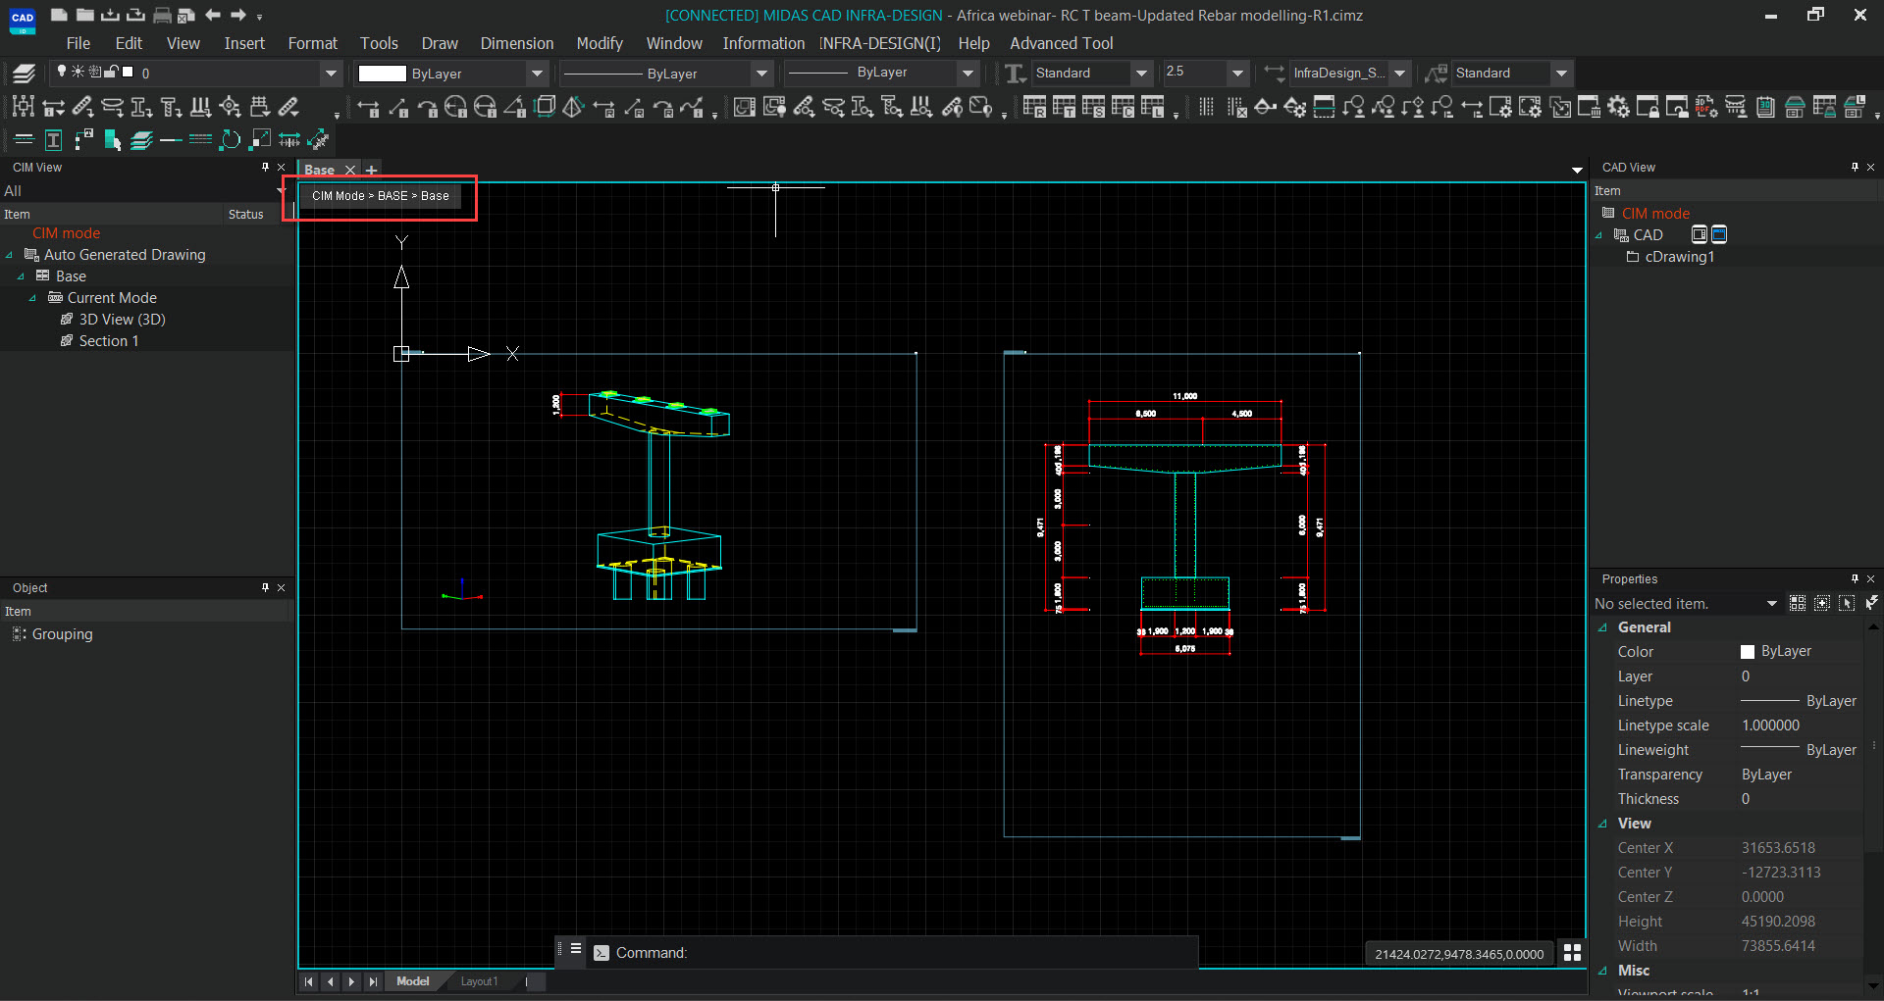Select the Model tab

coord(412,981)
